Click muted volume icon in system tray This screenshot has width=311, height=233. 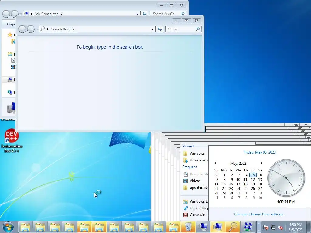coord(280,228)
